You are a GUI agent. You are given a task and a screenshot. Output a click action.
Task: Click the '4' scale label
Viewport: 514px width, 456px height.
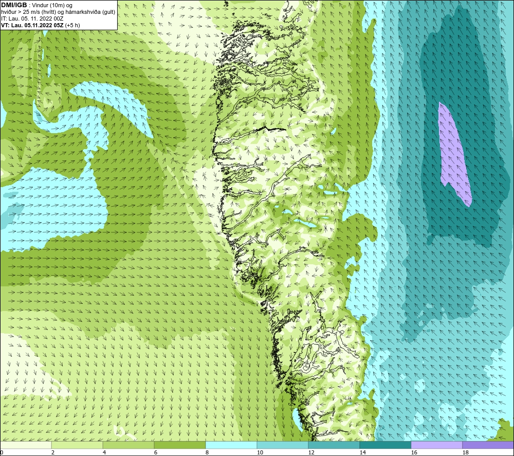click(104, 452)
